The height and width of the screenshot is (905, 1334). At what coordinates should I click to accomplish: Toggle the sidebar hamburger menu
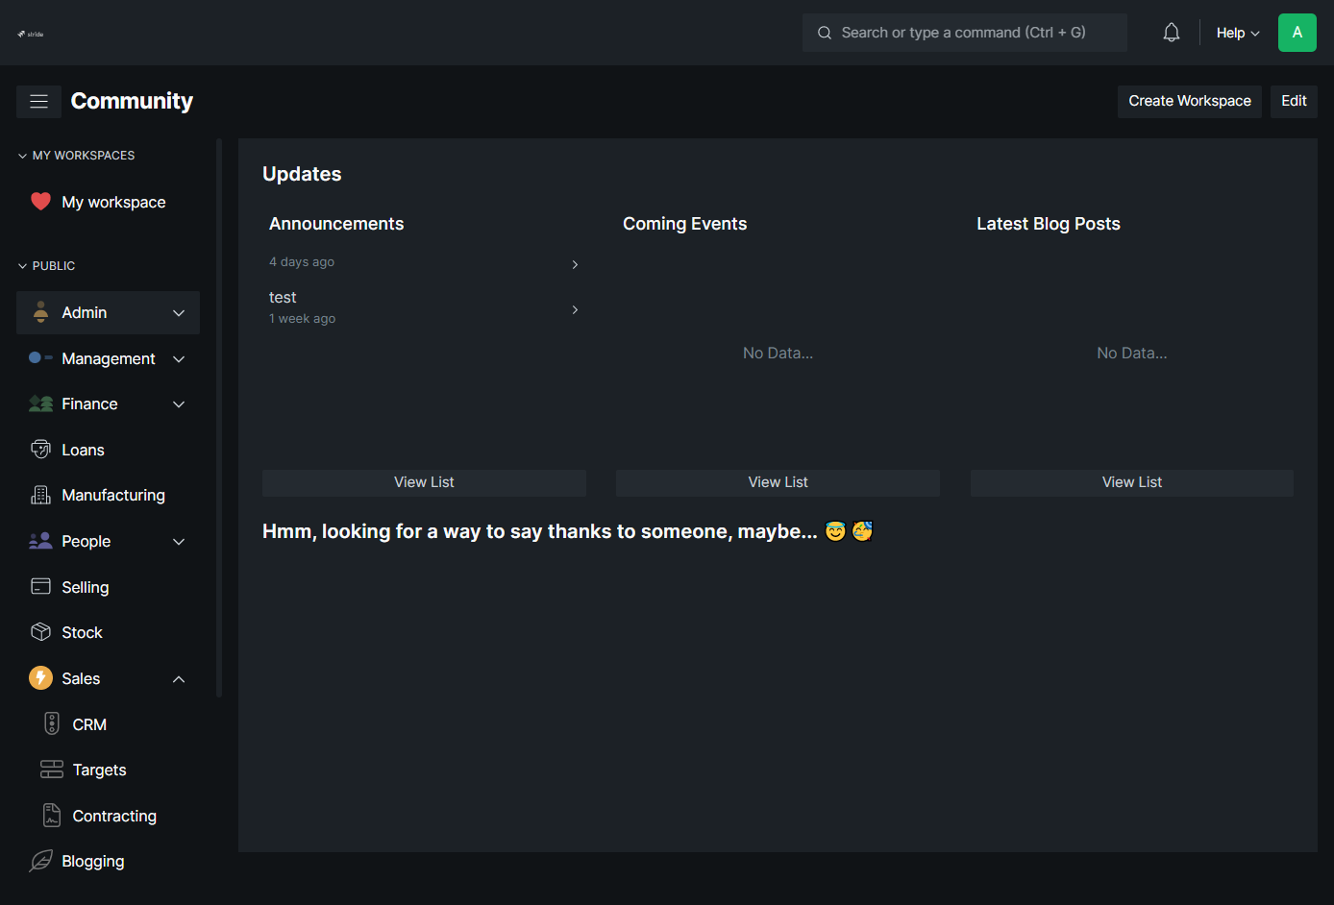(38, 101)
